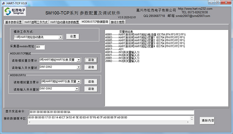Screen dimensions: 233x134
Task: Switch to the 基本参数设置 tab
Action: coord(13,22)
